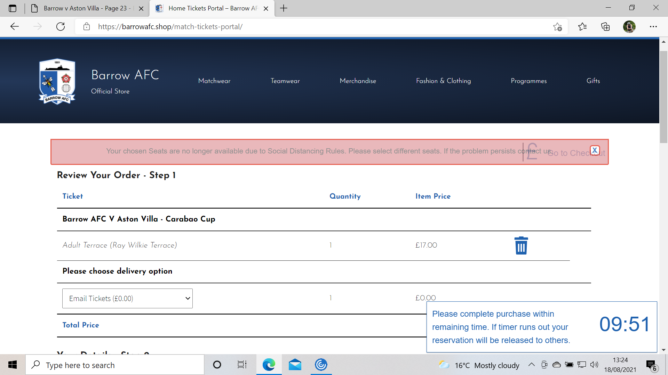Screen dimensions: 668x375
Task: Click the Barrow AFC crest logo
Action: [x=57, y=82]
